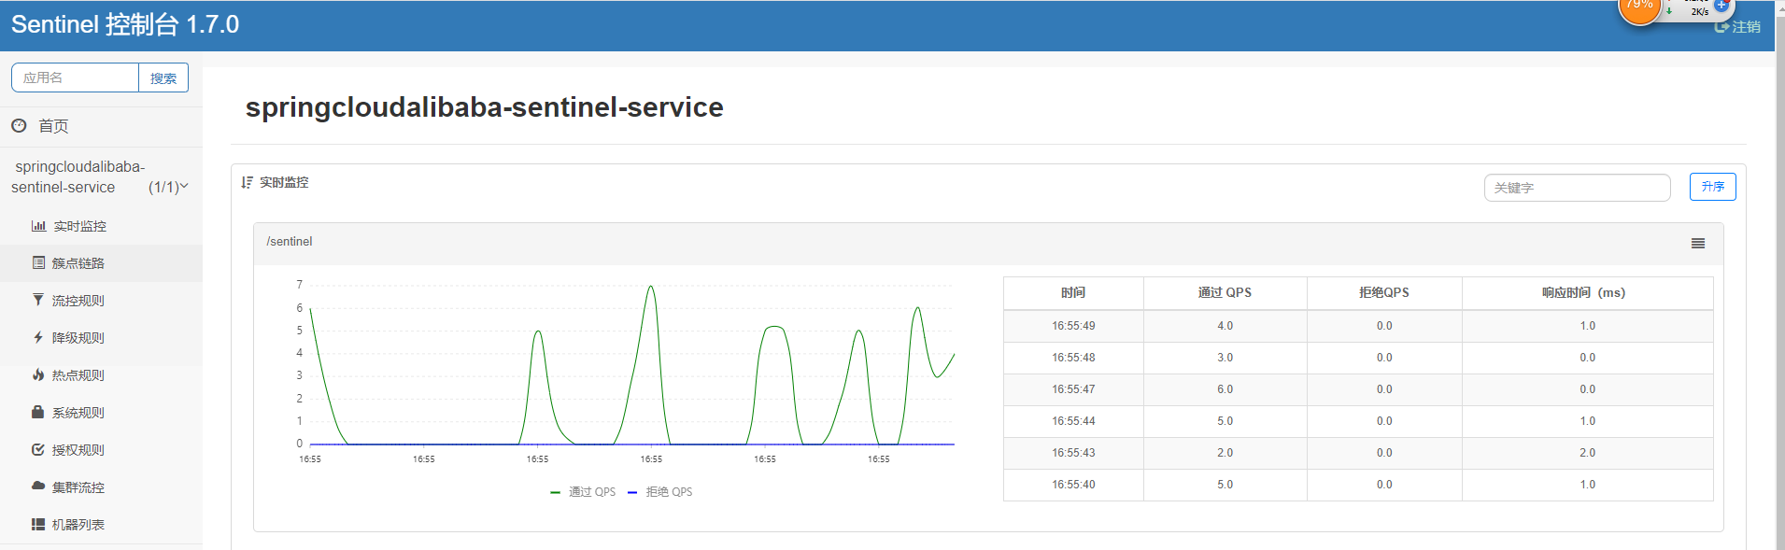The width and height of the screenshot is (1785, 550).
Task: Click the 16:55:43 time cell
Action: coord(1073,453)
